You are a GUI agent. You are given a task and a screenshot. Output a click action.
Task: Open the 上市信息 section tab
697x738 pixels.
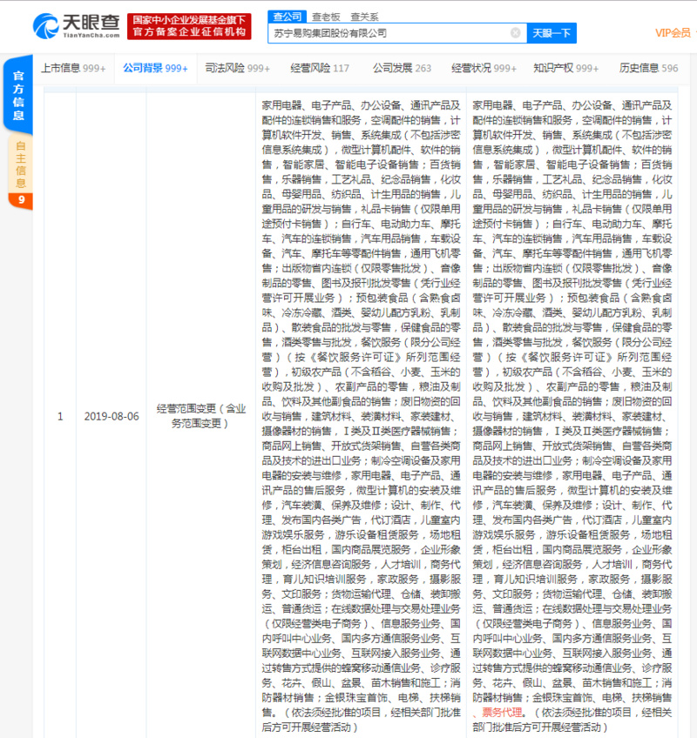[x=73, y=68]
